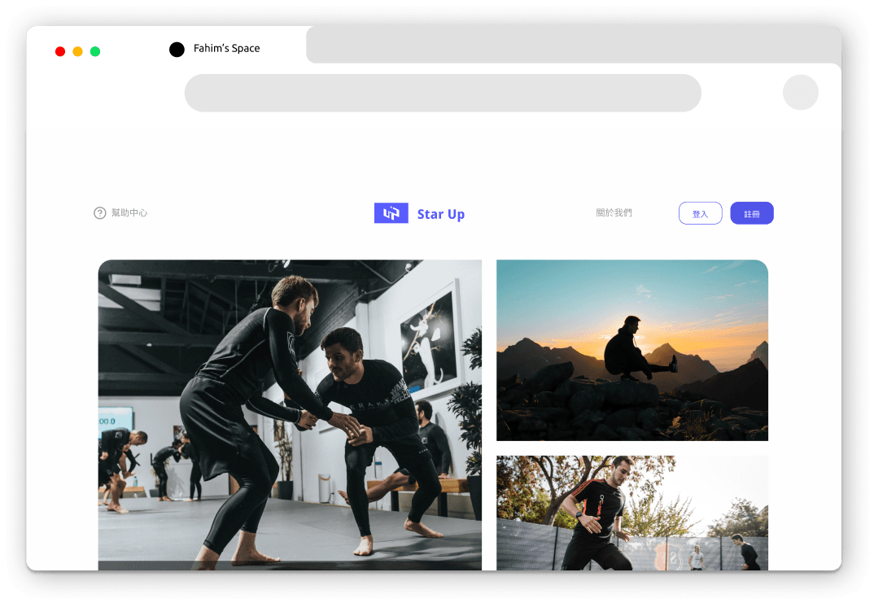Viewport: 874px width, 603px height.
Task: Maximize the window with the green button
Action: [95, 51]
